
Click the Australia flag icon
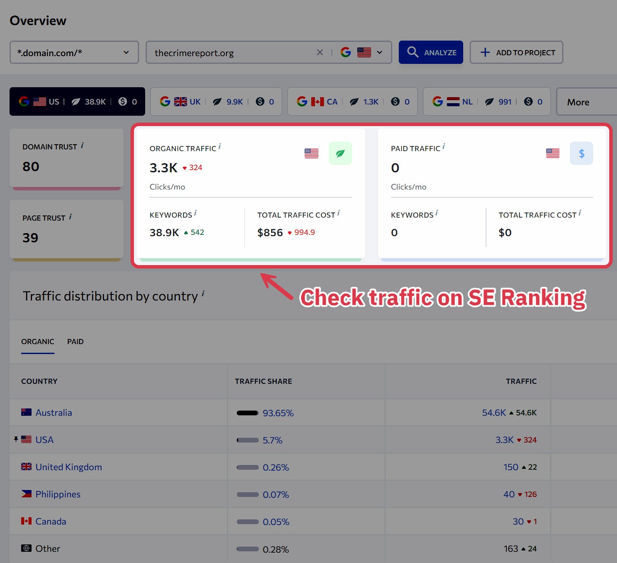pos(26,412)
